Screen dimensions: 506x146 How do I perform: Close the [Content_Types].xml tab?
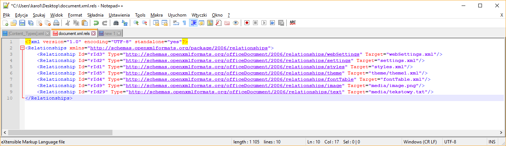click(47, 34)
